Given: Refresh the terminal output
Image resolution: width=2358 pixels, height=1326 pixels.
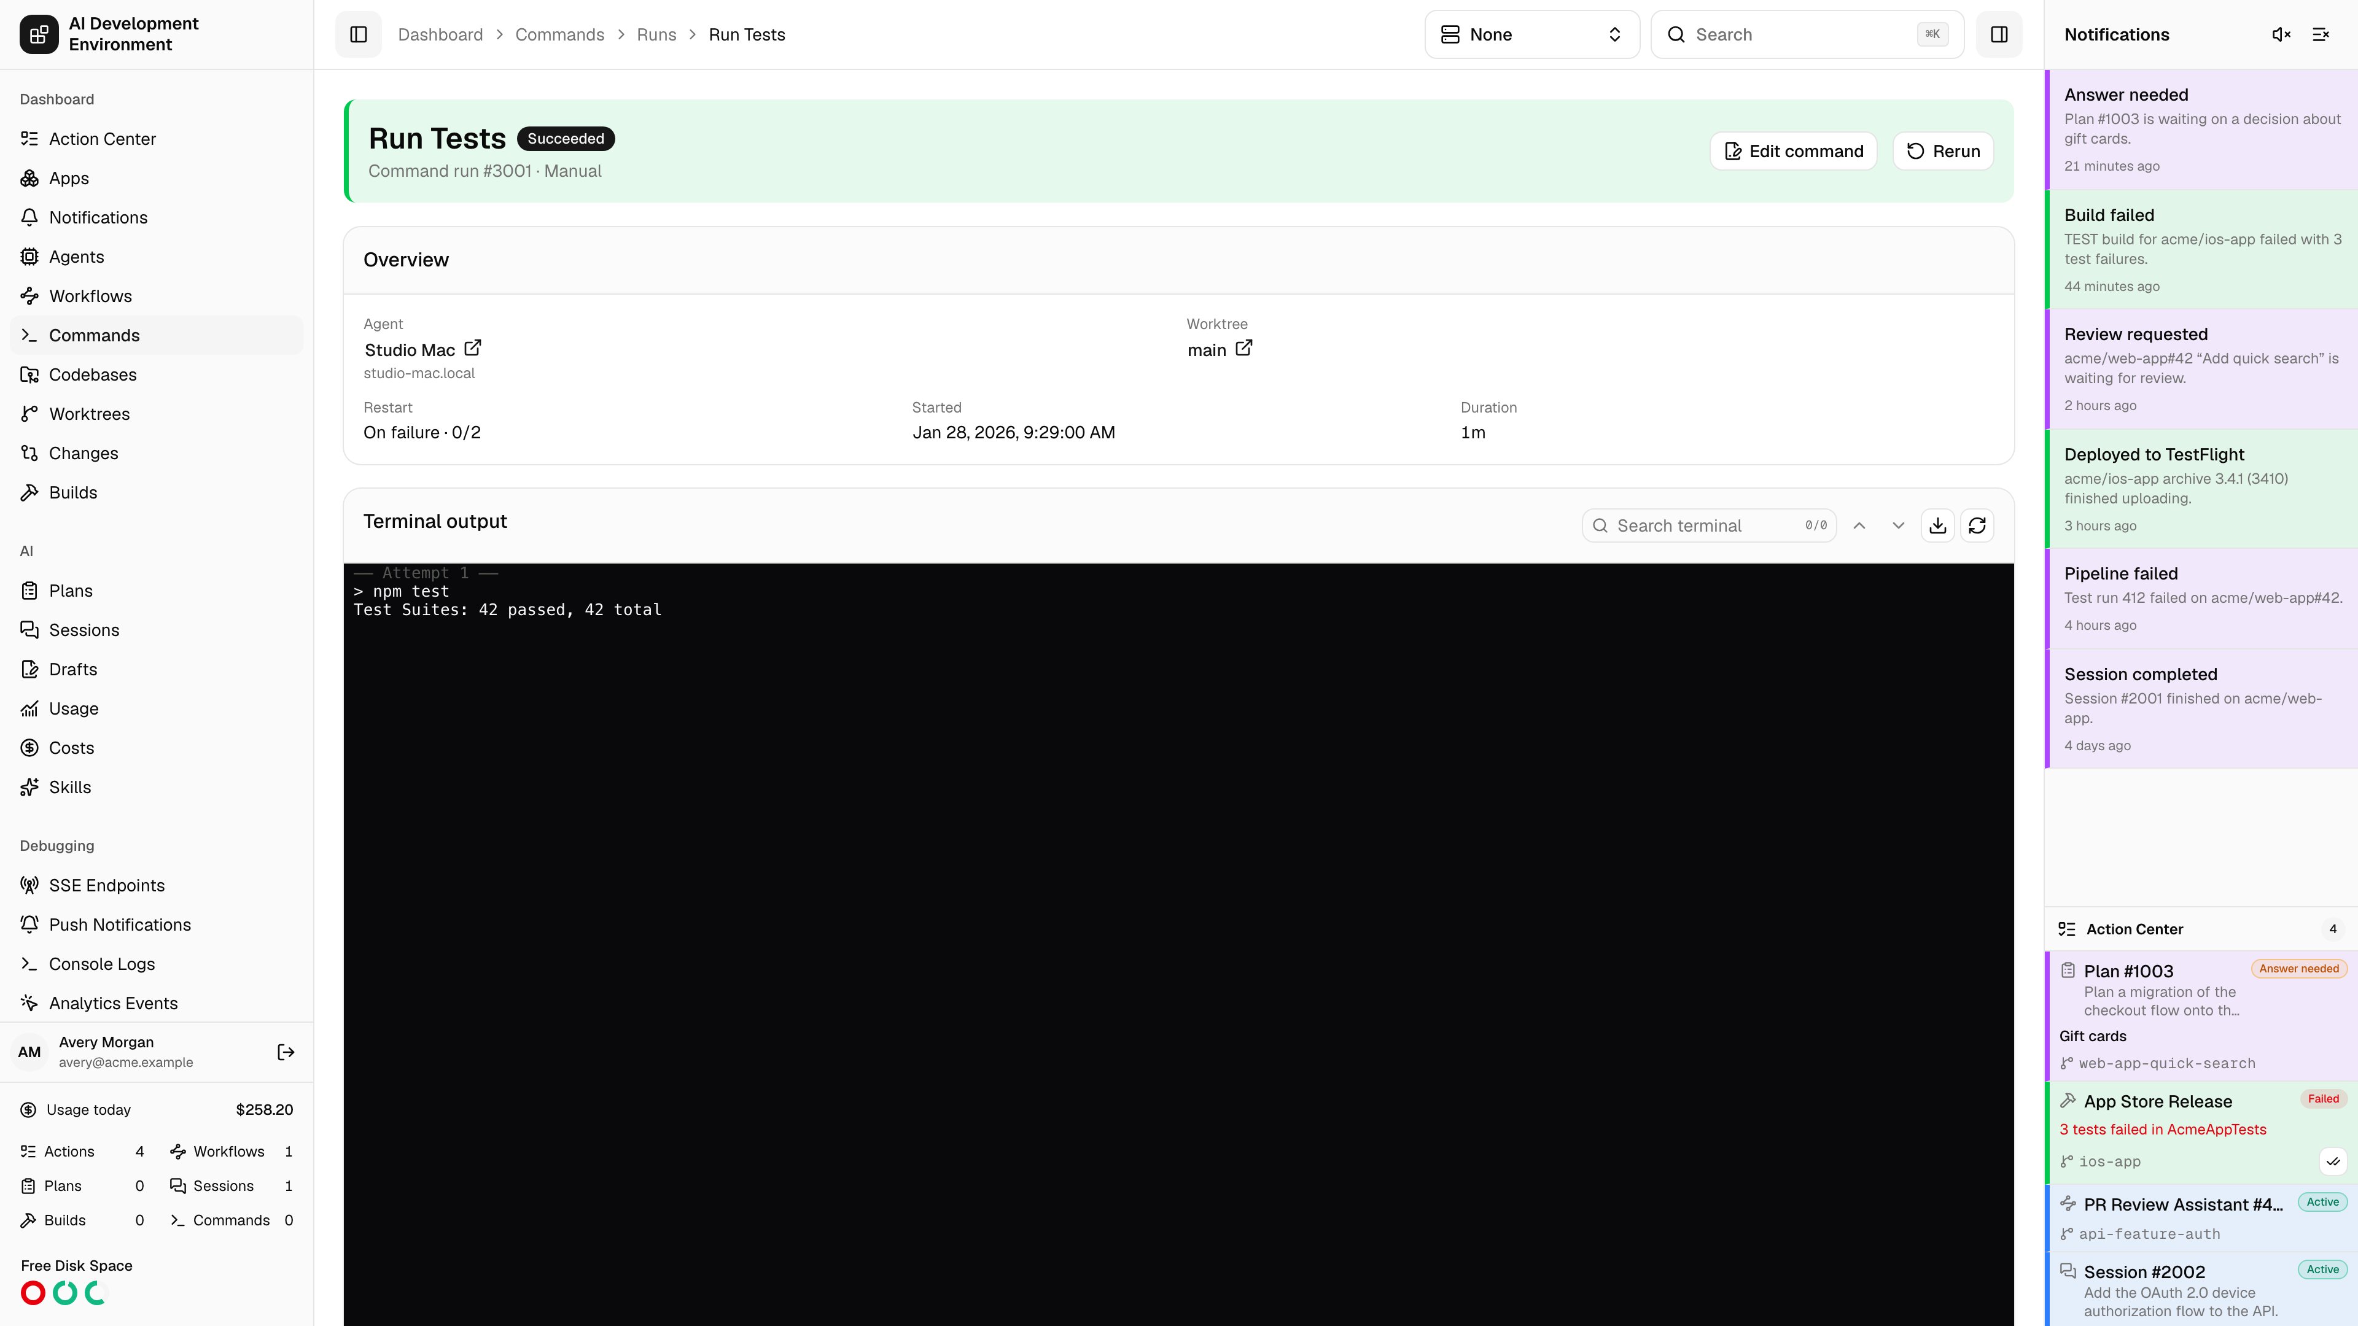Looking at the screenshot, I should point(1977,525).
